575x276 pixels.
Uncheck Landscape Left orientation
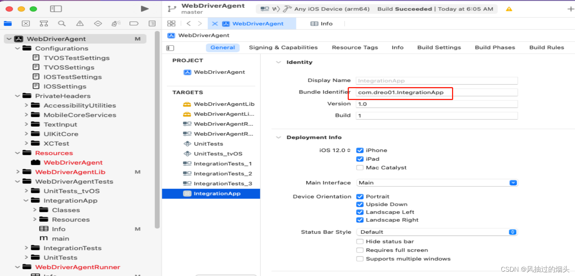(x=360, y=212)
